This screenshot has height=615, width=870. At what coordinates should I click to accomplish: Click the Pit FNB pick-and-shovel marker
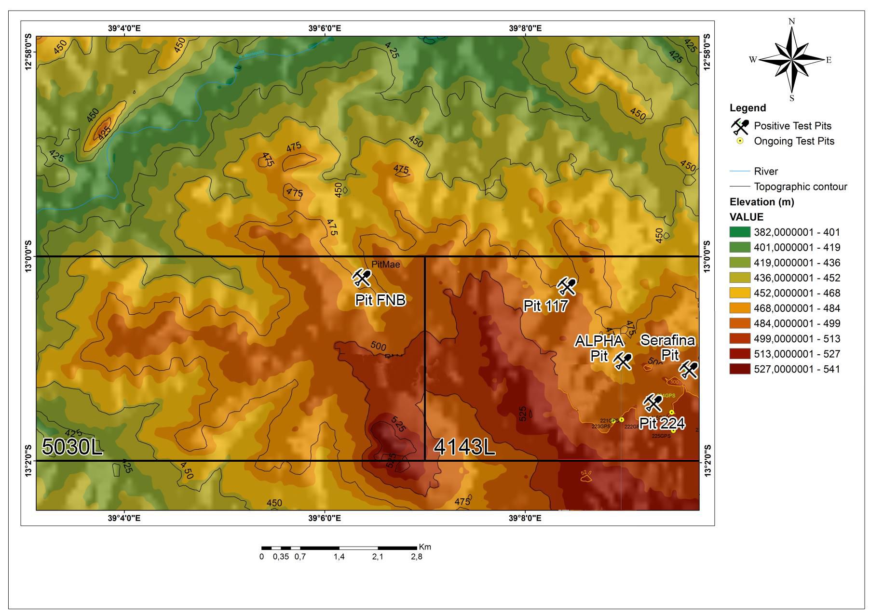tap(361, 278)
